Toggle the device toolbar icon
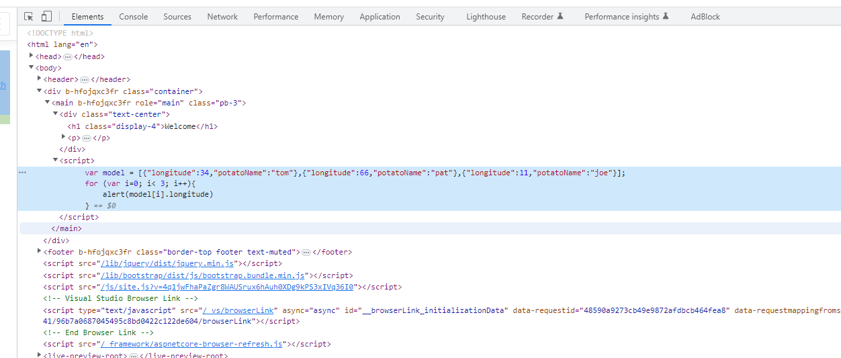The image size is (841, 358). point(46,16)
